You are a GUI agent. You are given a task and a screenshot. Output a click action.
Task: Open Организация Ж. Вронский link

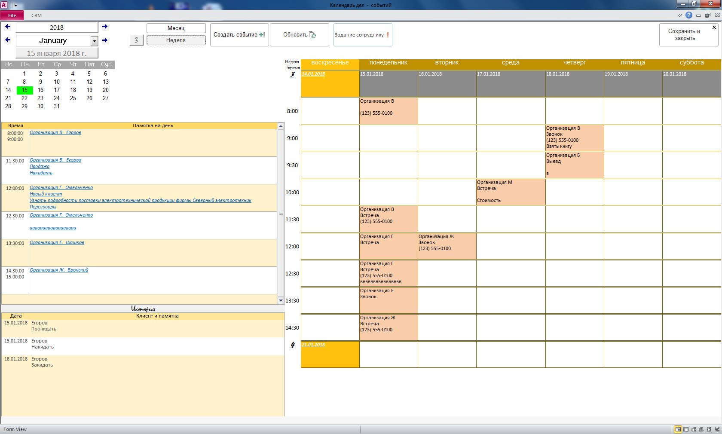tap(59, 270)
